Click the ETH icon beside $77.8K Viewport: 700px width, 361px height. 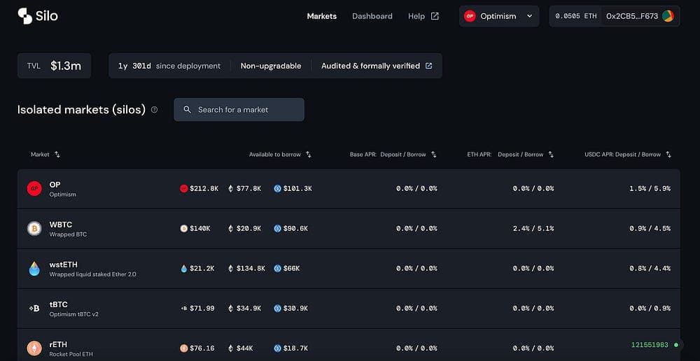click(x=231, y=189)
